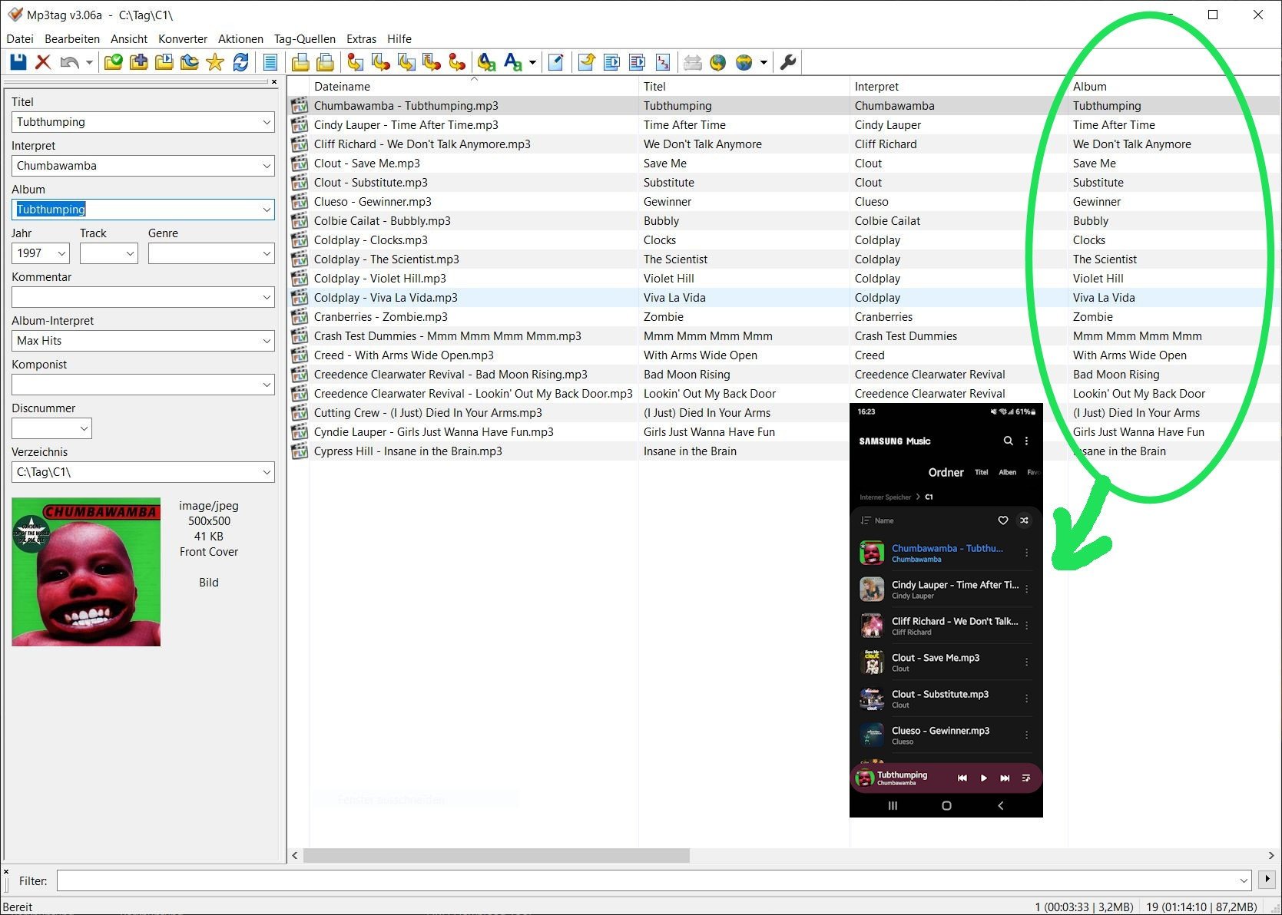Click the red X remove tag icon
Screen dimensions: 1282x915
(43, 62)
